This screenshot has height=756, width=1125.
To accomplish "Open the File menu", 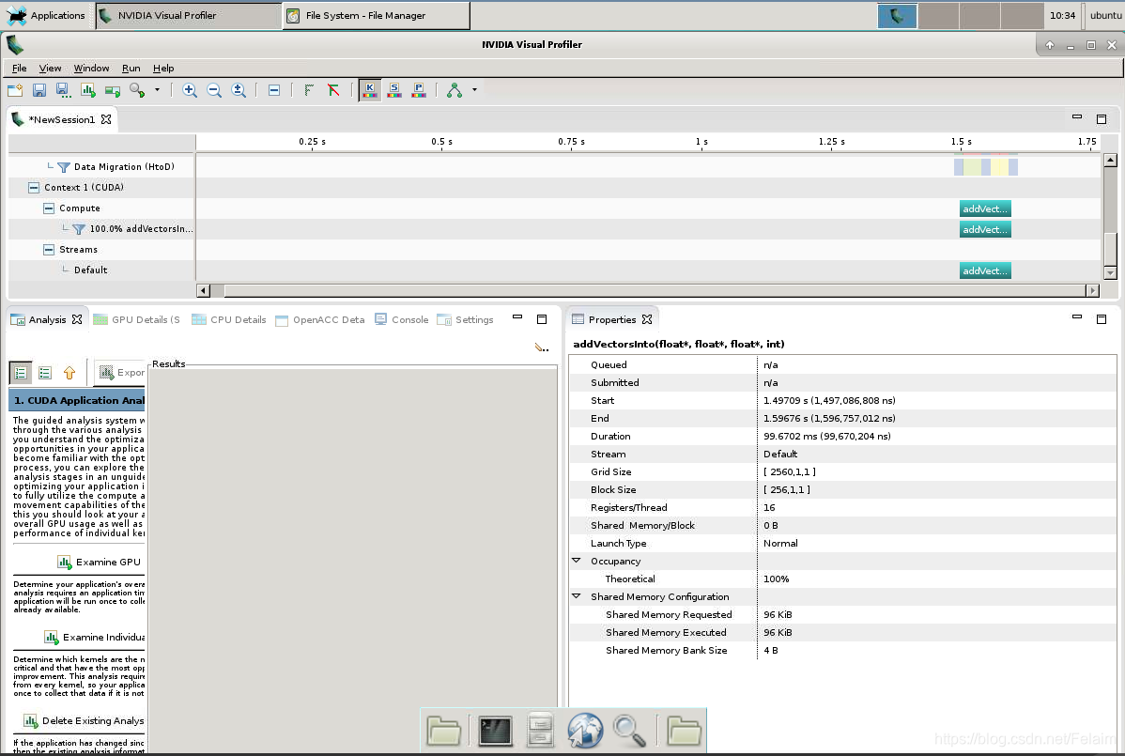I will point(20,69).
